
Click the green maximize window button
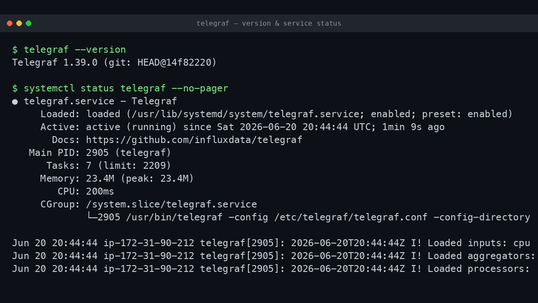tap(29, 23)
